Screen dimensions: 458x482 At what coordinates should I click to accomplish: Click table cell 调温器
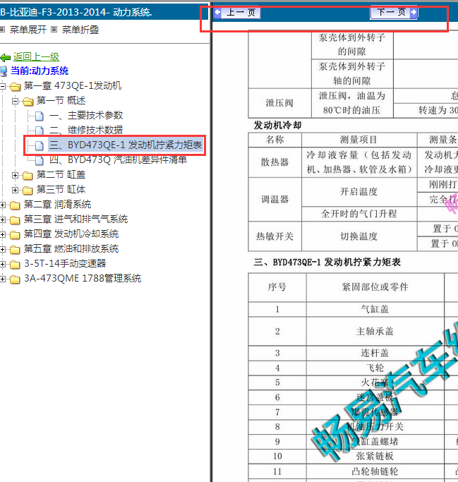[x=275, y=200]
